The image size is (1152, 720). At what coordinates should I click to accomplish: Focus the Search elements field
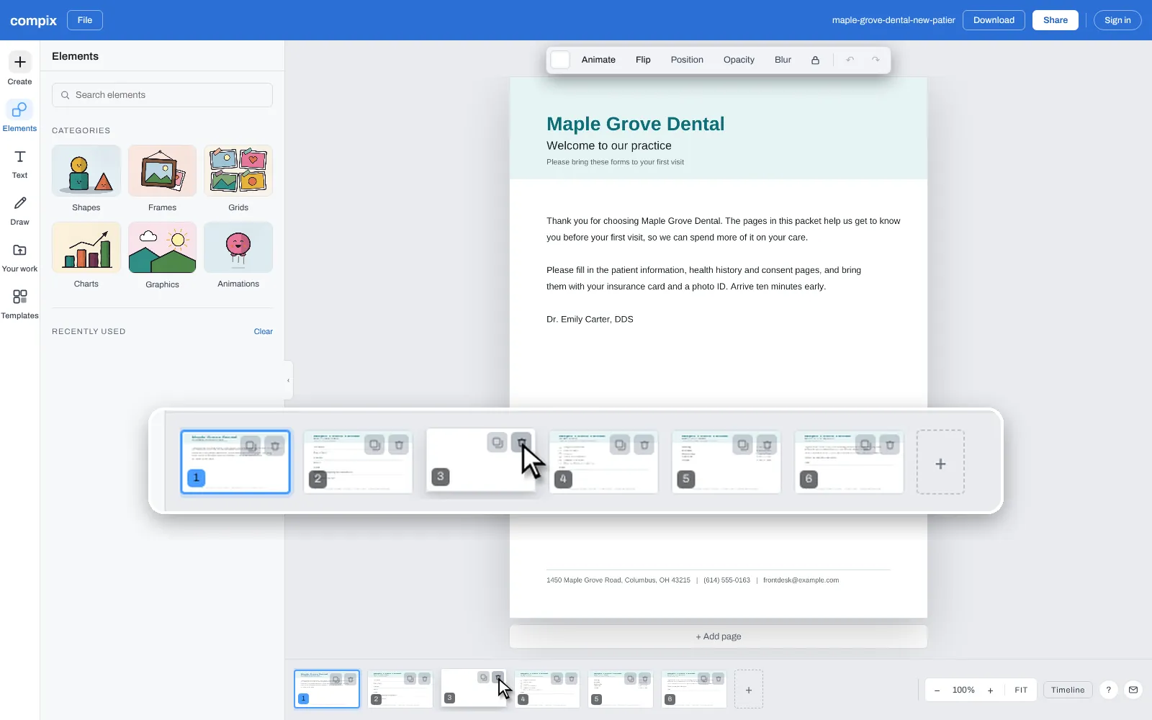pos(162,95)
